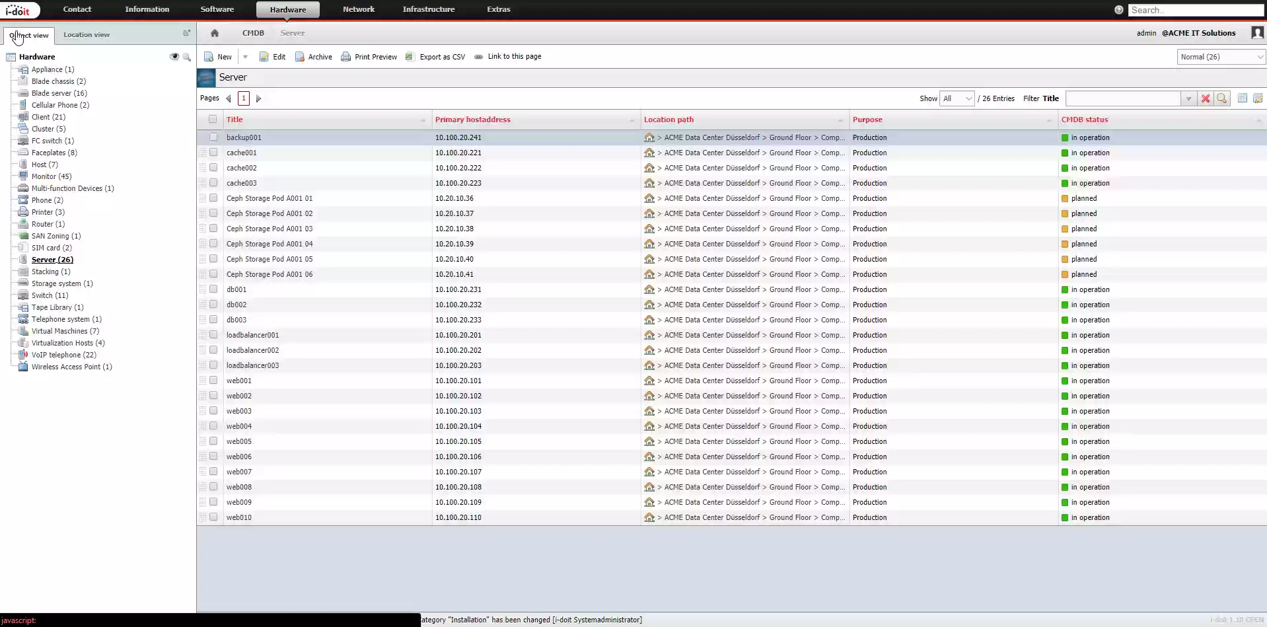Click the red X to clear the filter
1267x627 pixels.
coord(1206,98)
